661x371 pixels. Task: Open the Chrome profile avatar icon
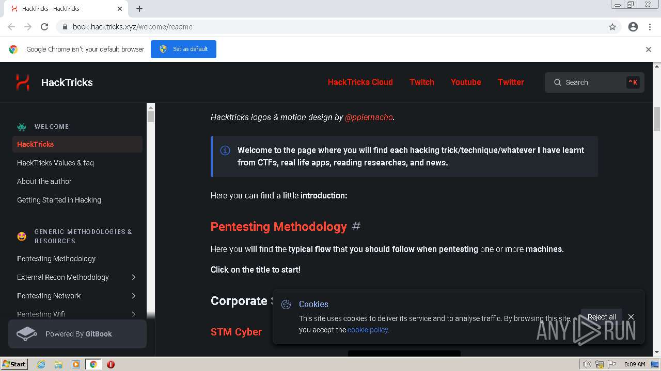tap(633, 27)
